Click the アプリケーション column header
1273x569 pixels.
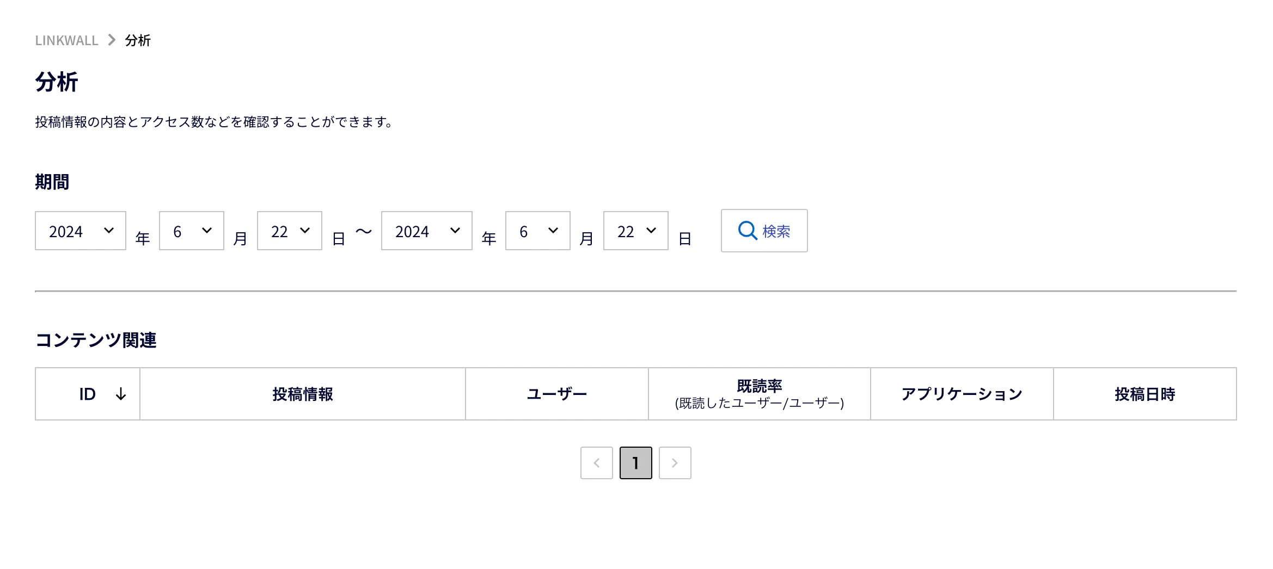click(962, 394)
